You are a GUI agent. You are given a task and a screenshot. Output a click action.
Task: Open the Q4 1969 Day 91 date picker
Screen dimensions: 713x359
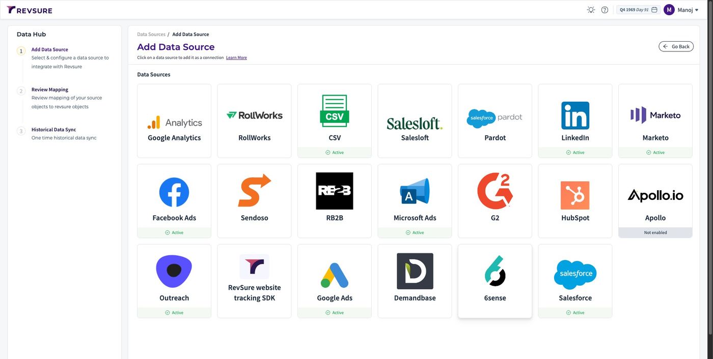coord(638,10)
